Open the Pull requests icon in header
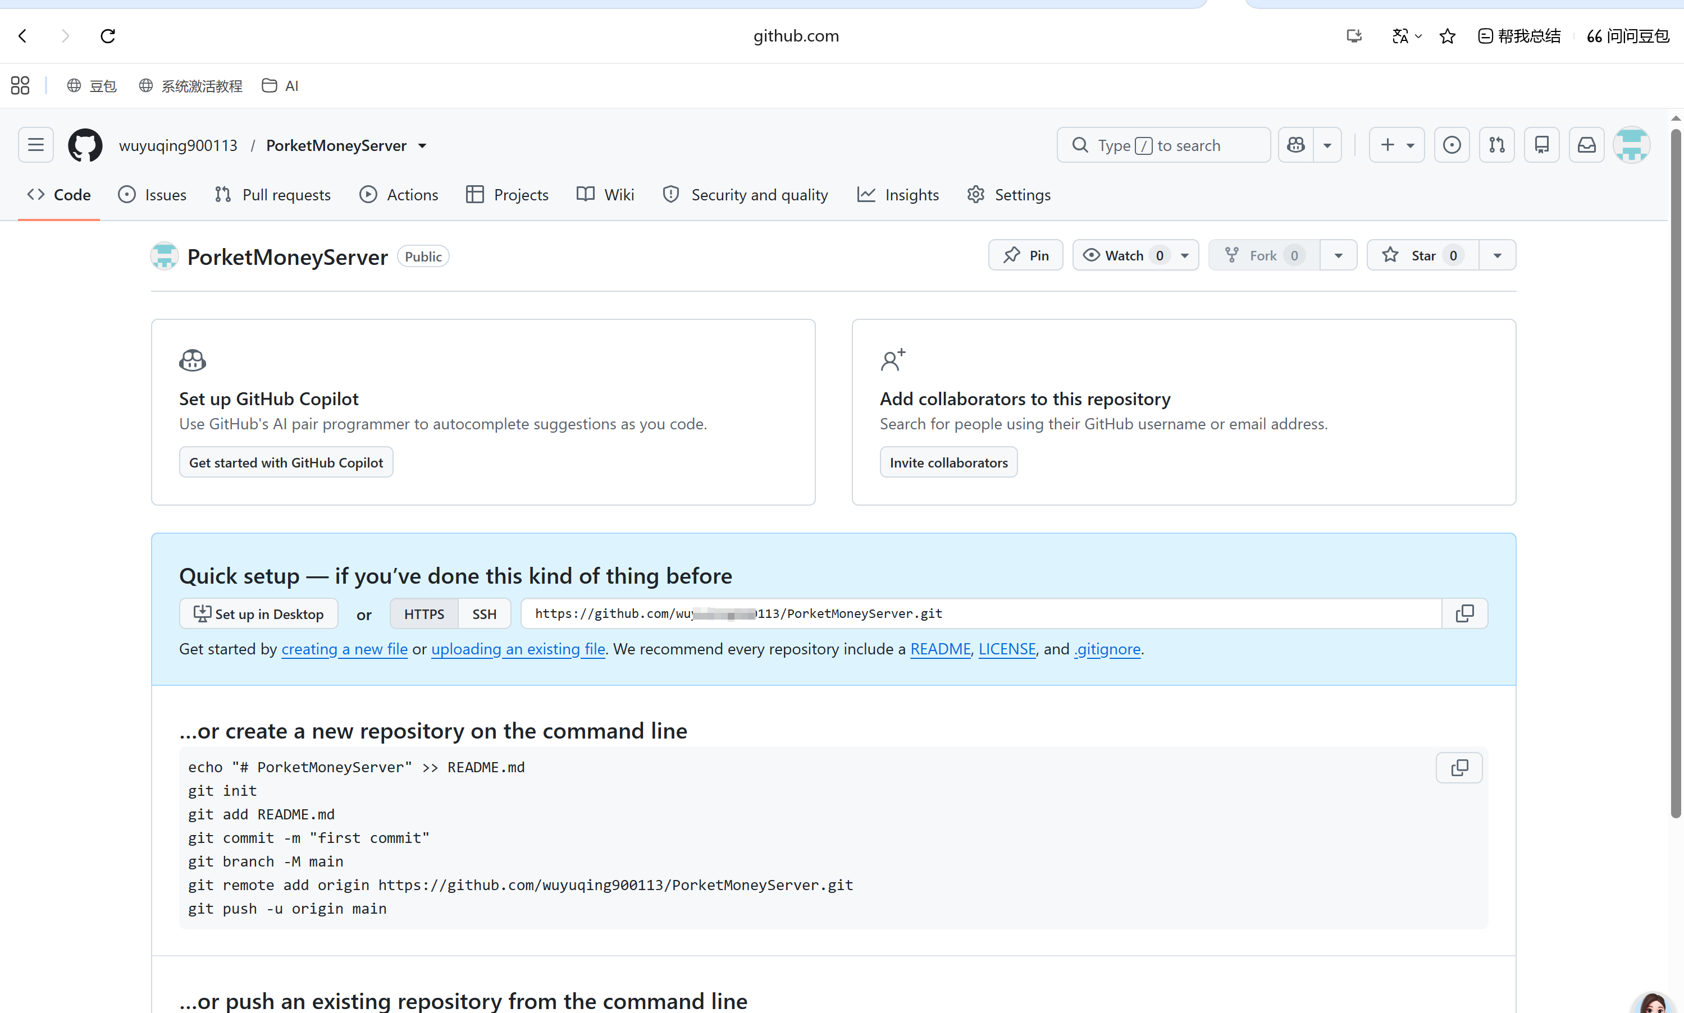 click(x=1497, y=145)
